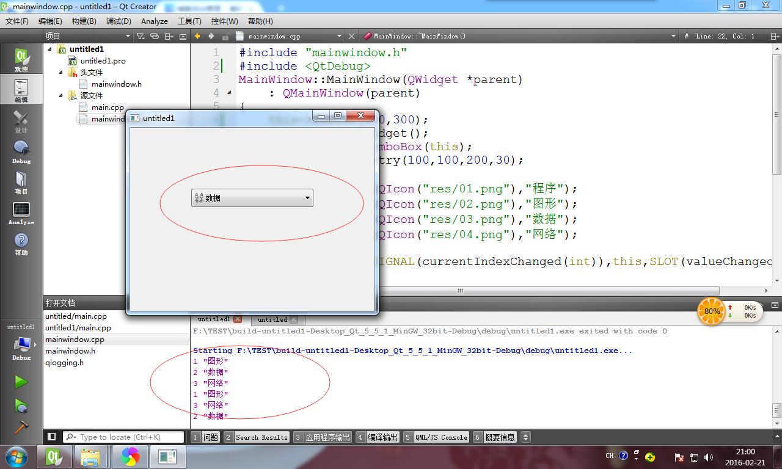Screen dimensions: 782x469
Task: Open the 构建(B) menu
Action: pos(84,21)
